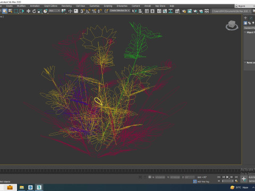Image resolution: width=255 pixels, height=191 pixels.
Task: Open the Select by Name dialog
Action: (11, 11)
